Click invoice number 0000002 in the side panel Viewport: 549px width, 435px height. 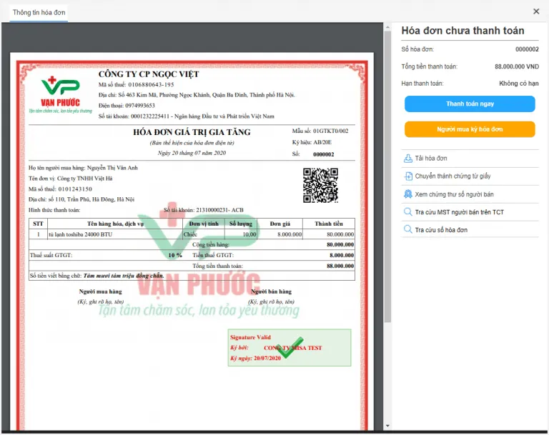pyautogui.click(x=527, y=49)
